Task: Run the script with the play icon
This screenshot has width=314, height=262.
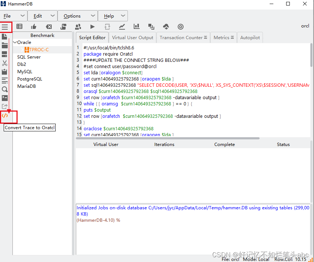Action: (92, 26)
